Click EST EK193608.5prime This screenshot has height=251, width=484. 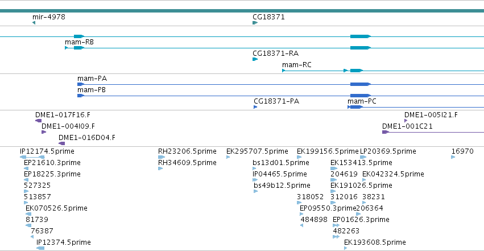(x=375, y=242)
